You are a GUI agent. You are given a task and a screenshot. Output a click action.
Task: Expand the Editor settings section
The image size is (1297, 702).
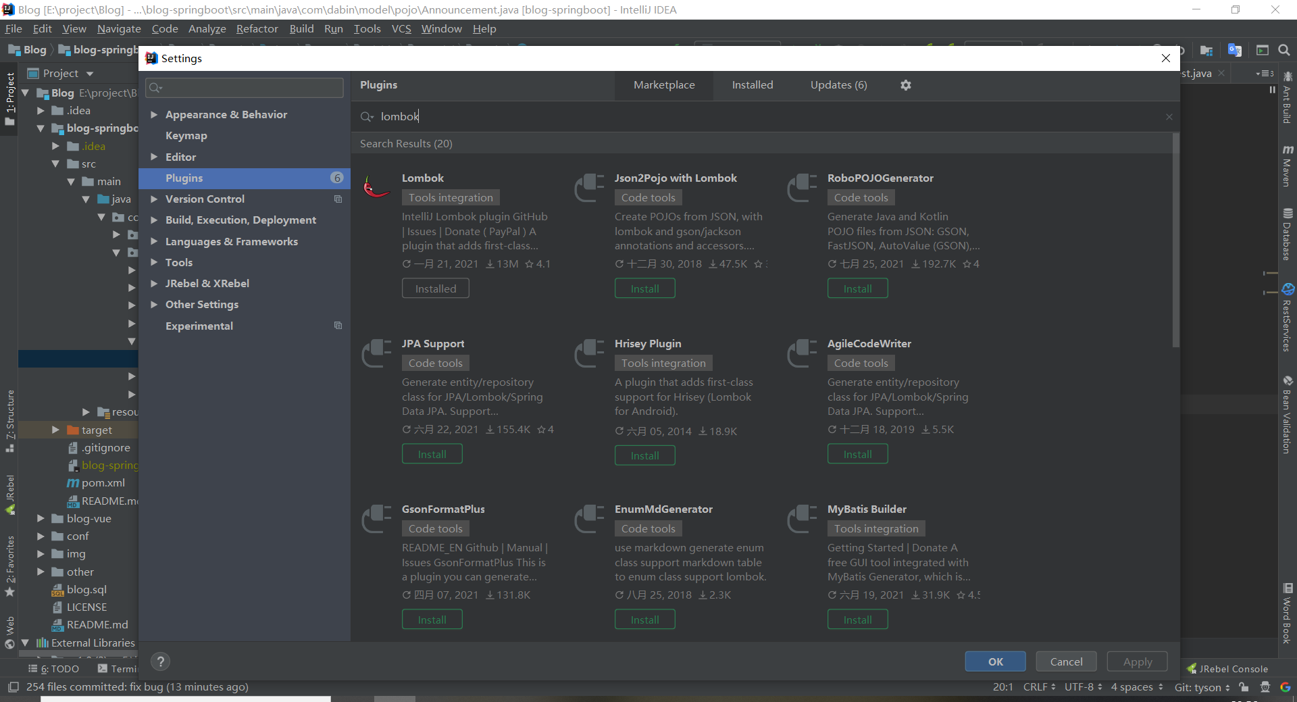click(x=154, y=157)
